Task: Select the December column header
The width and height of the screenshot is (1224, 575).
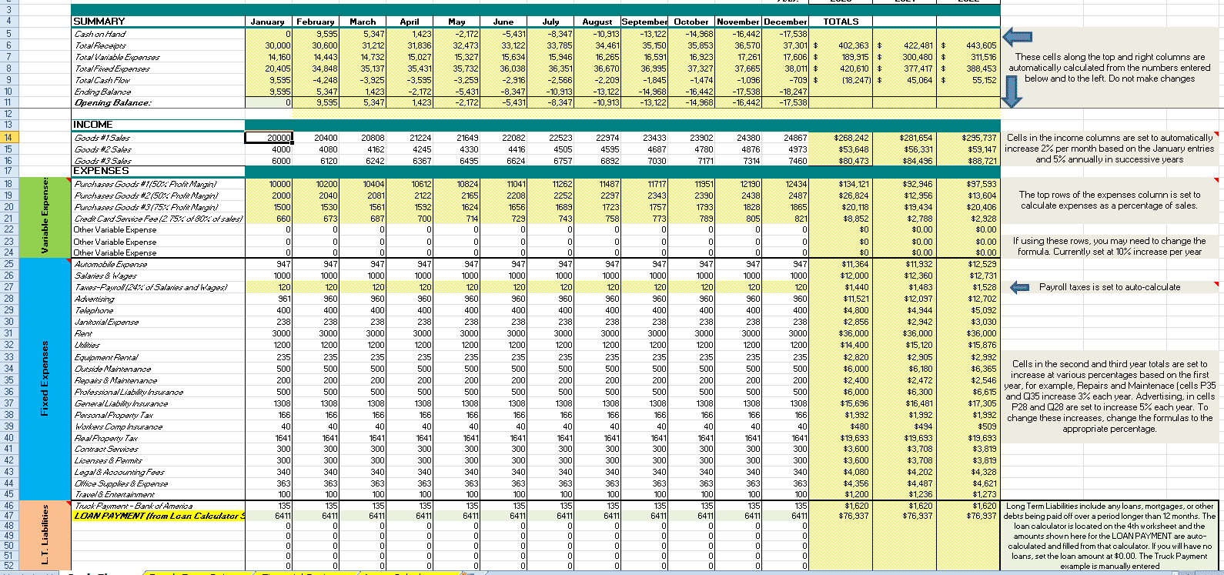Action: [785, 22]
